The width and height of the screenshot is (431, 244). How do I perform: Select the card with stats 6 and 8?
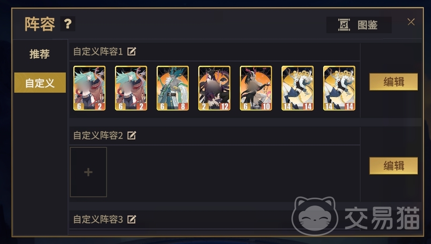click(172, 88)
